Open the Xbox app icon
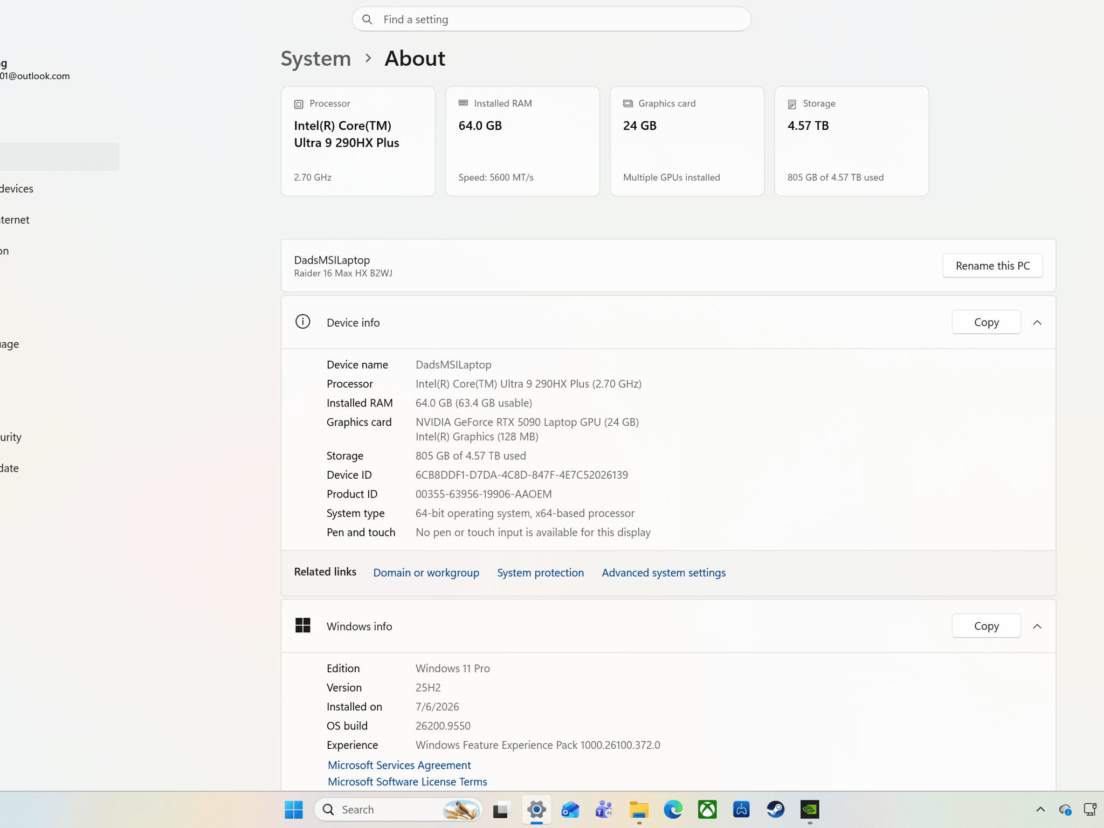1104x828 pixels. pos(707,809)
